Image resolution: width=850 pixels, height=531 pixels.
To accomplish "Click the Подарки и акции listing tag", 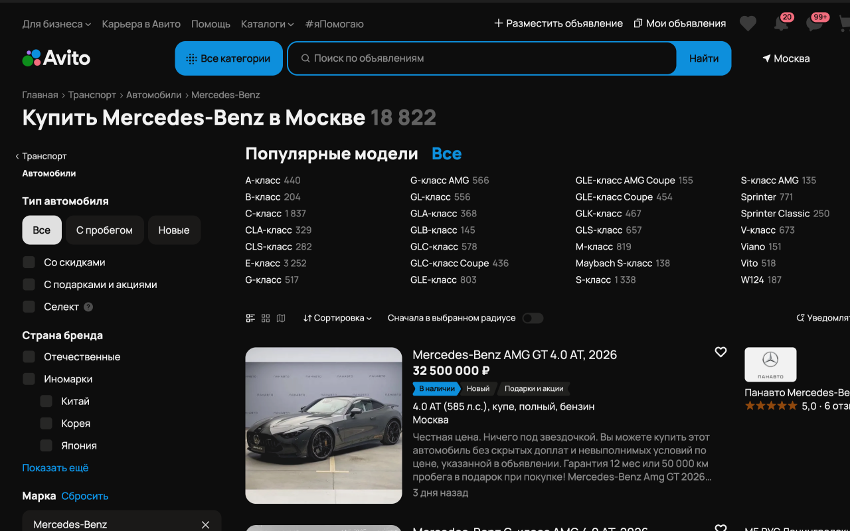I will click(x=534, y=389).
